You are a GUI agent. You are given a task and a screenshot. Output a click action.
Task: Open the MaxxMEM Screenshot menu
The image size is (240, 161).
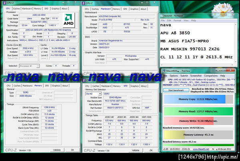(x=196, y=76)
